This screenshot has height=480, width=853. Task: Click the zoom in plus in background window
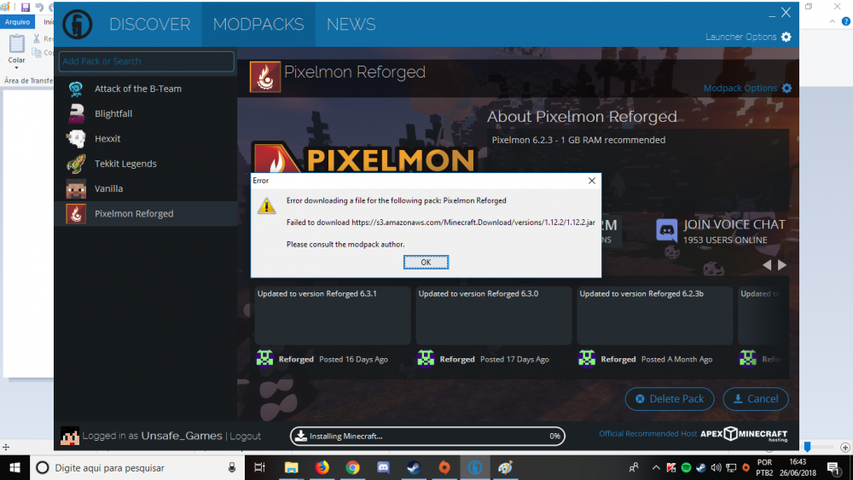844,448
